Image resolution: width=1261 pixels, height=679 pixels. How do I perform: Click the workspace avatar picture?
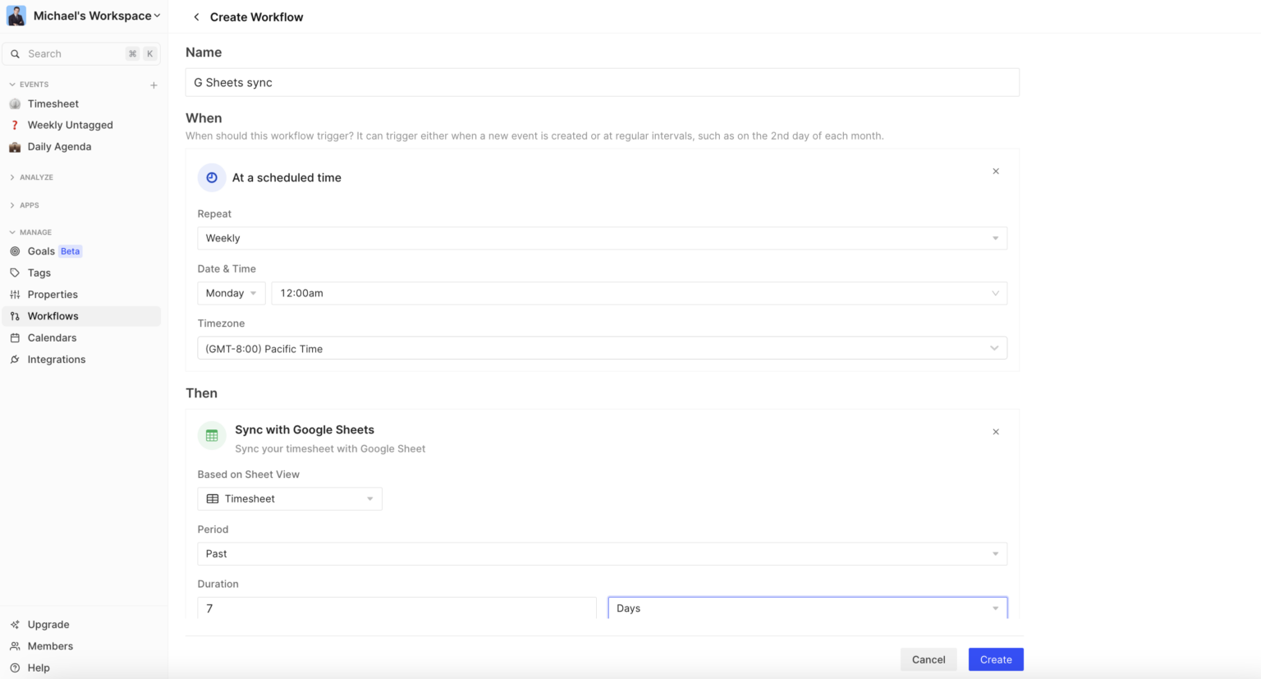coord(16,16)
